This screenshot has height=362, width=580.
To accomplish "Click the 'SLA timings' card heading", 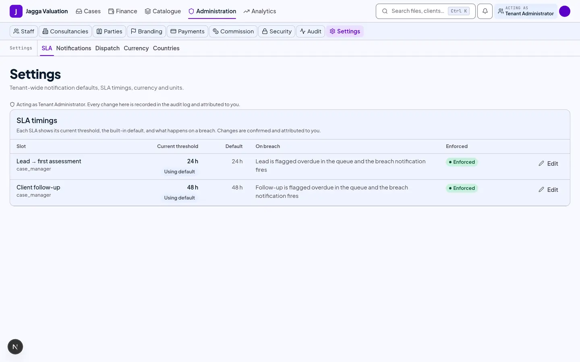I will [x=37, y=121].
